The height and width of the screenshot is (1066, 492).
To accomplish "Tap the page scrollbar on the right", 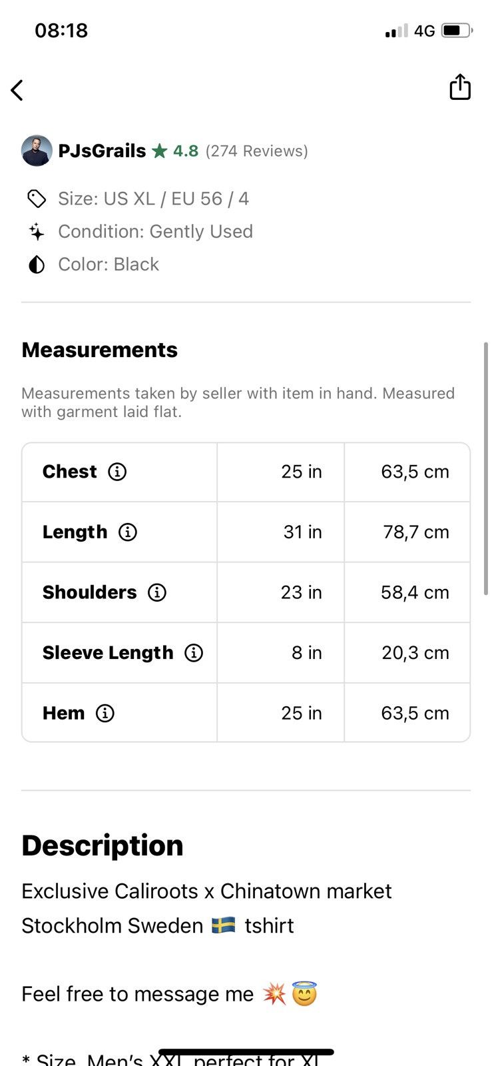I will pos(486,468).
